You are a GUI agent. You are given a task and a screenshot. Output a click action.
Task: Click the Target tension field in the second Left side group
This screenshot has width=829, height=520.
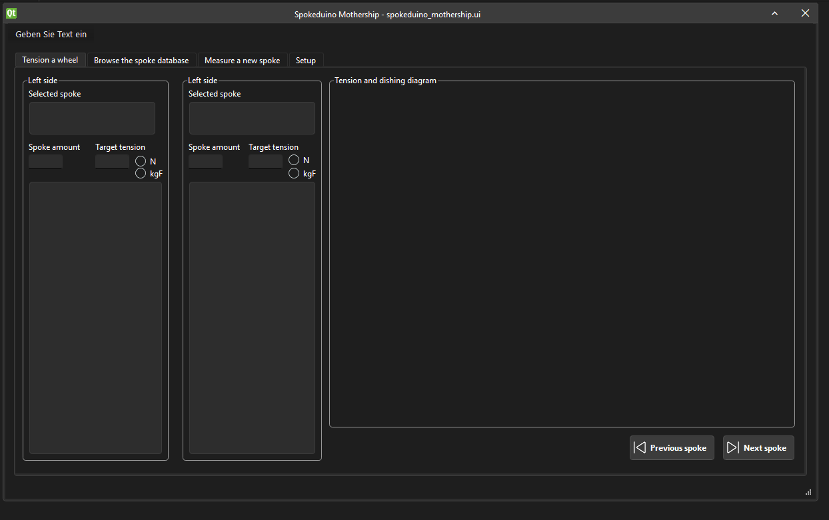click(265, 161)
